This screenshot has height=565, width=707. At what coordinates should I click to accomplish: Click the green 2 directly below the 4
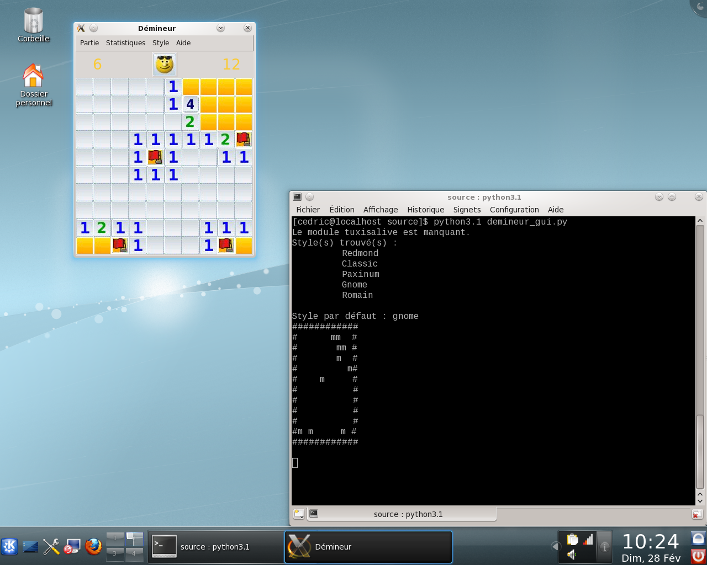191,122
